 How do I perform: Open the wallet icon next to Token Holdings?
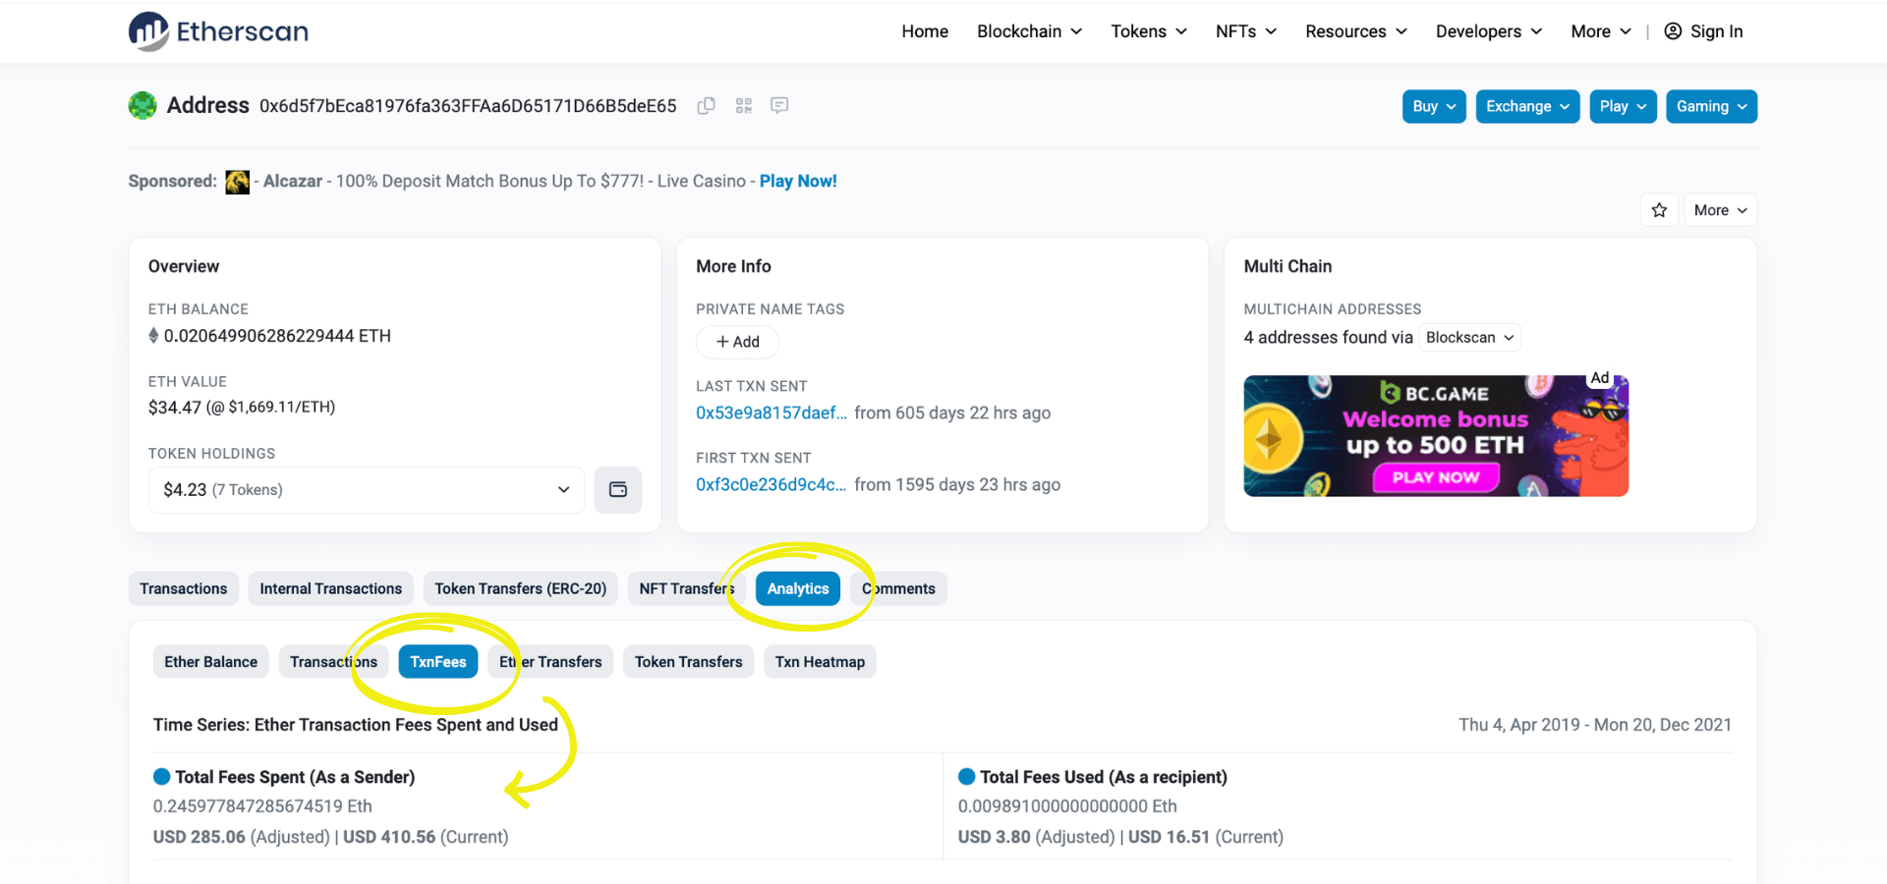(x=618, y=489)
